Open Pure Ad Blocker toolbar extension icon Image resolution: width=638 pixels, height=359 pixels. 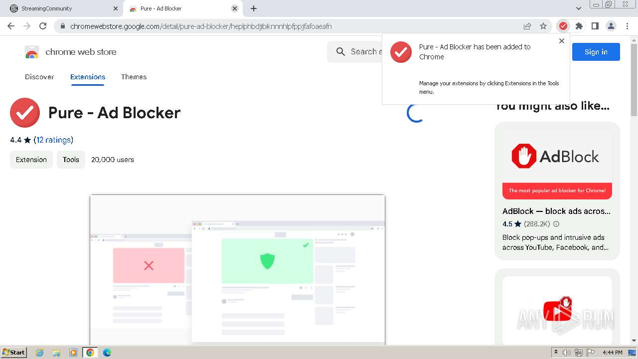pos(563,26)
